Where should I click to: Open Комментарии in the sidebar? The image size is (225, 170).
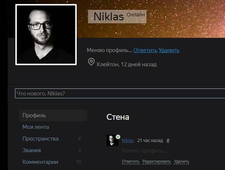coord(40,162)
